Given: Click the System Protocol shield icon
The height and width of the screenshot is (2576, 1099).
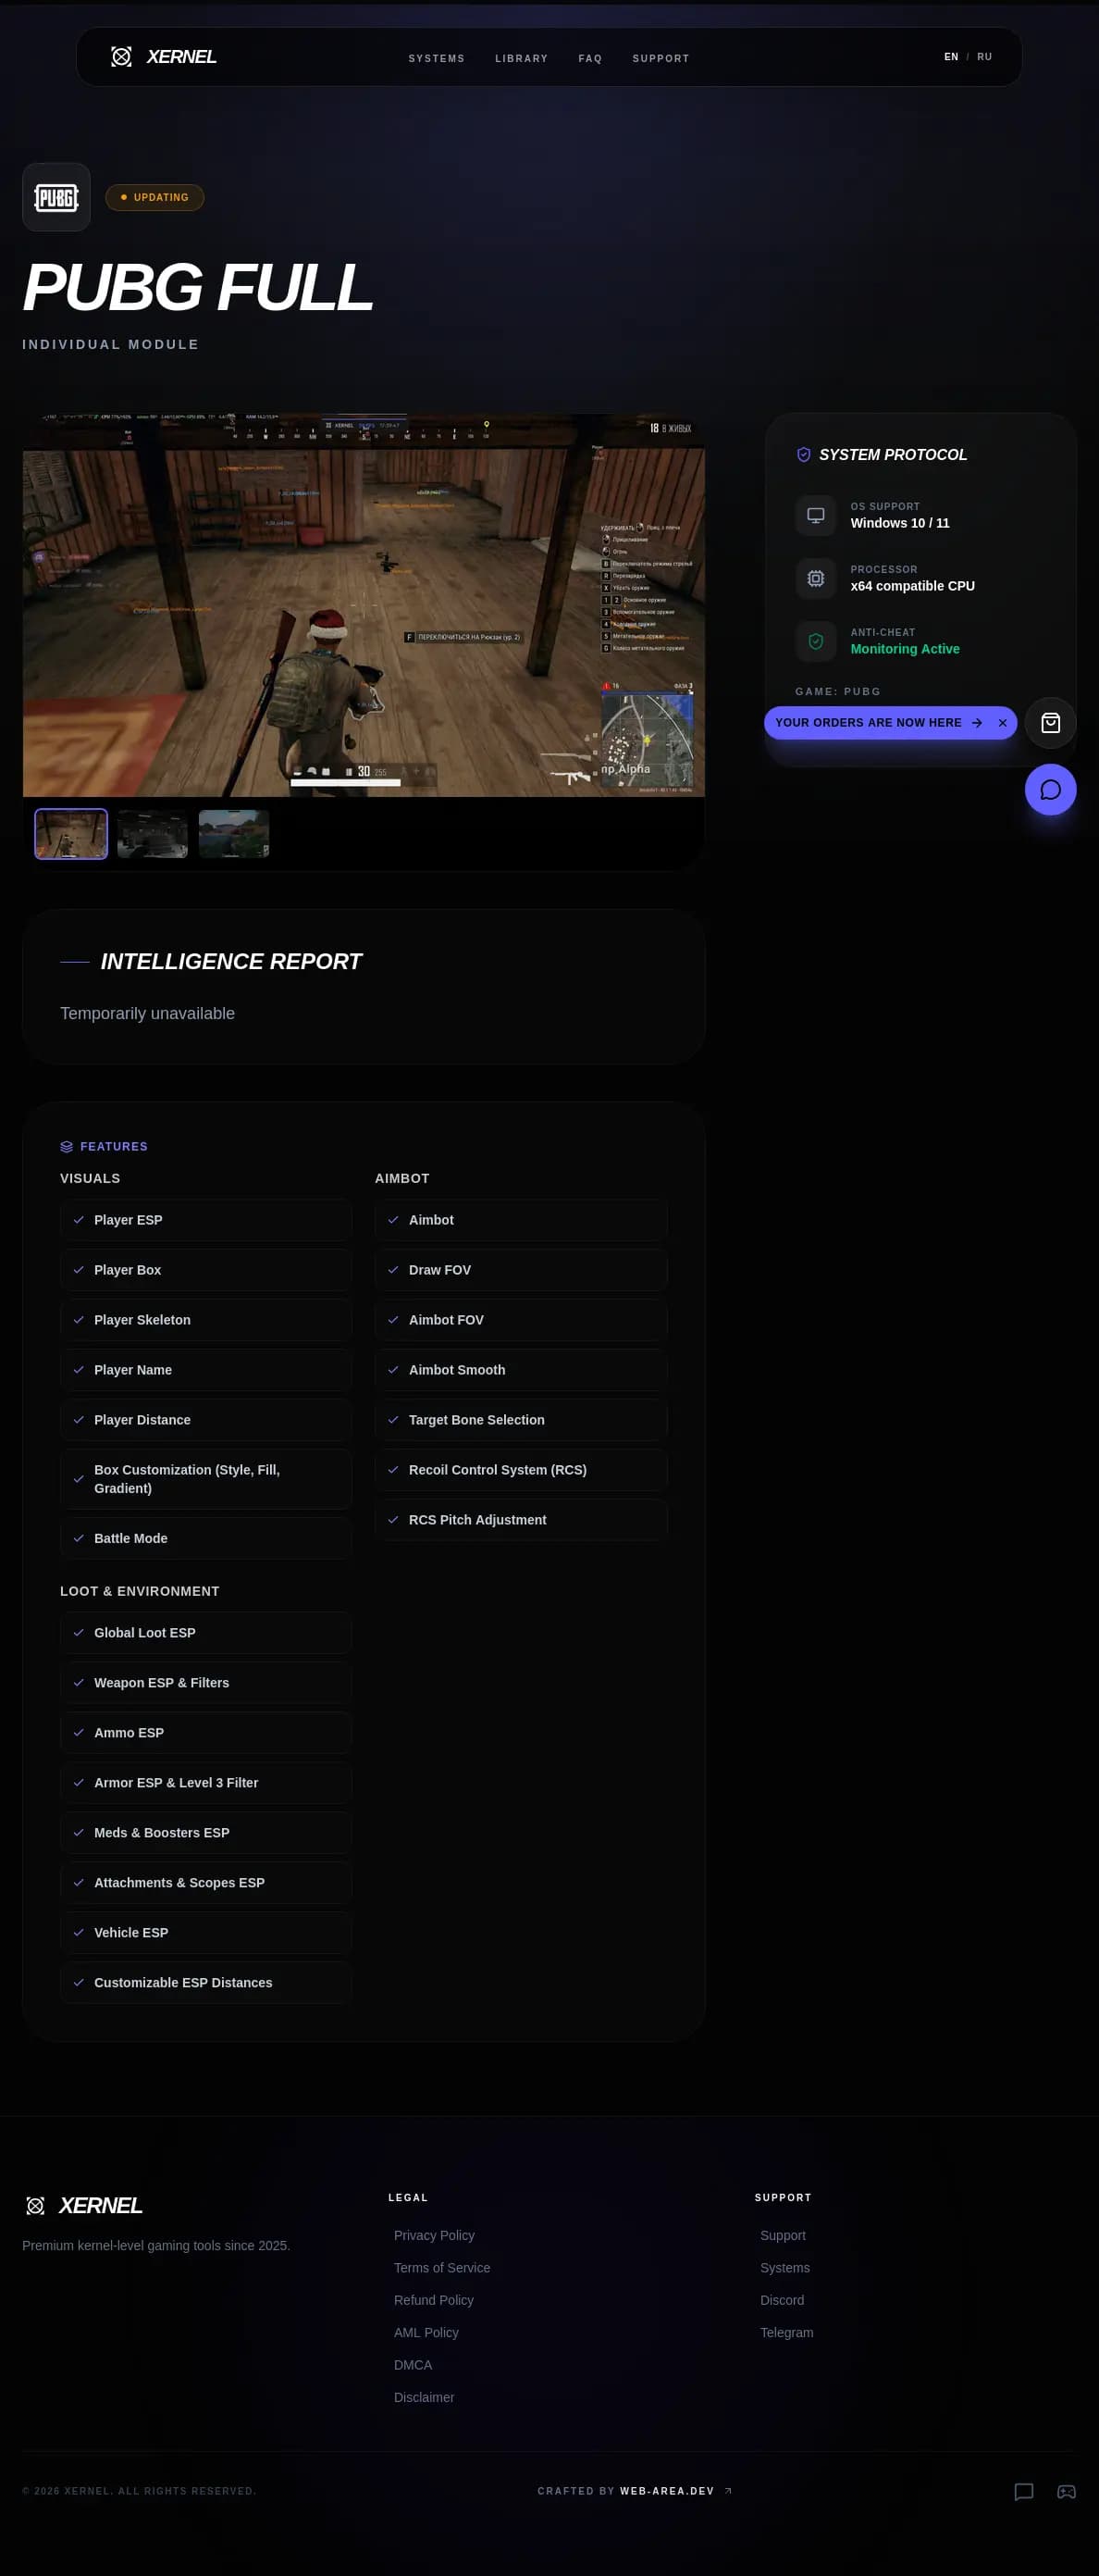Looking at the screenshot, I should point(803,455).
